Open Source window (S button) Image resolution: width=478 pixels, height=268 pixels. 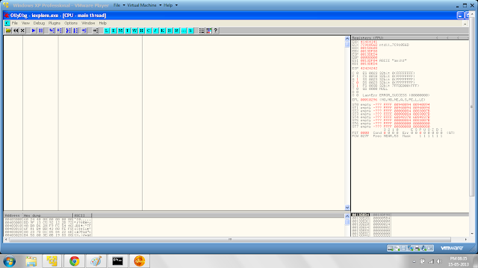click(x=190, y=31)
